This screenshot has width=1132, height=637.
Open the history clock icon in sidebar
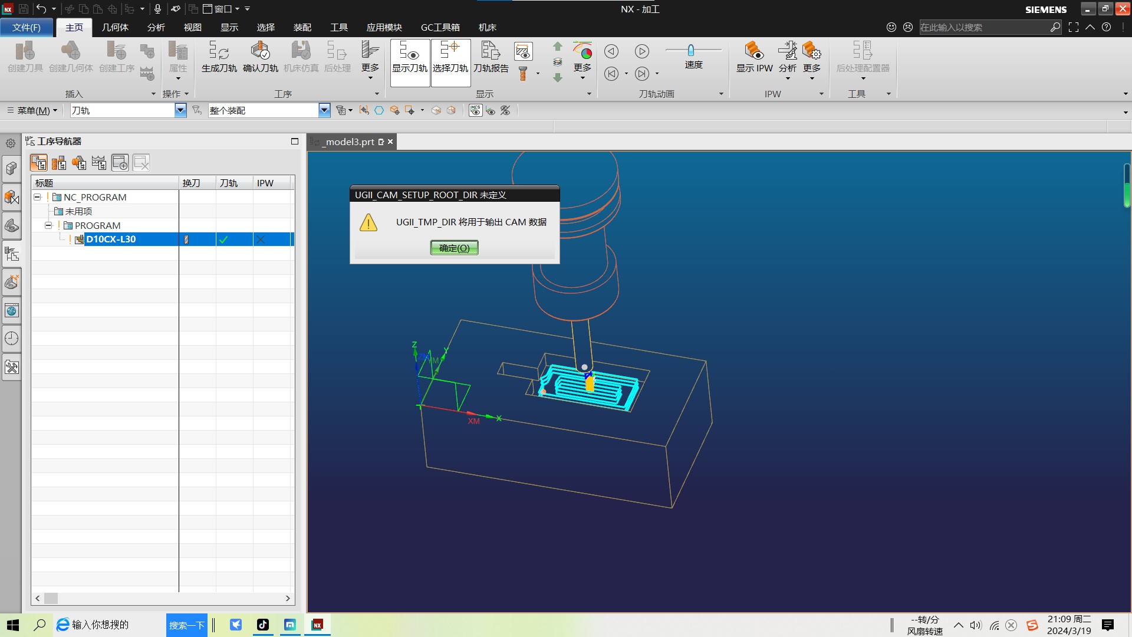11,339
